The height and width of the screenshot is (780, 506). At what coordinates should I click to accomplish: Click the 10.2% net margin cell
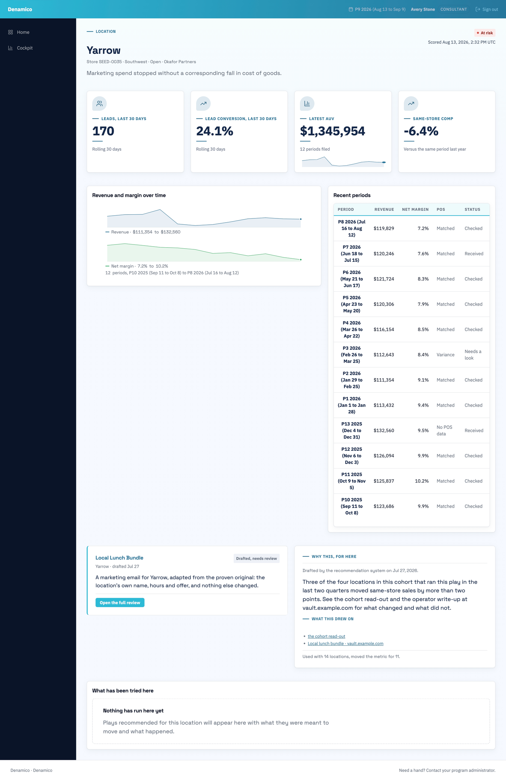pos(422,481)
